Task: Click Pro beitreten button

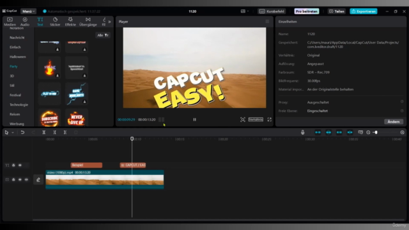Action: click(307, 11)
